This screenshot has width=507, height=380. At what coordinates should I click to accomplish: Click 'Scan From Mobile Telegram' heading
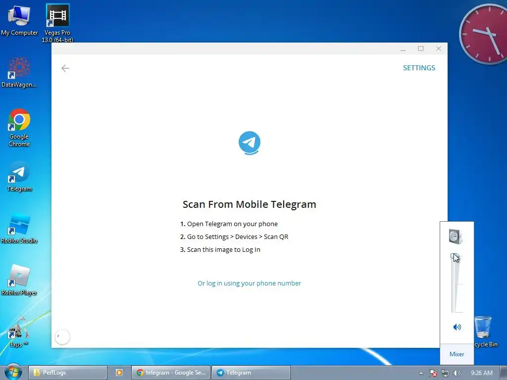click(x=250, y=204)
